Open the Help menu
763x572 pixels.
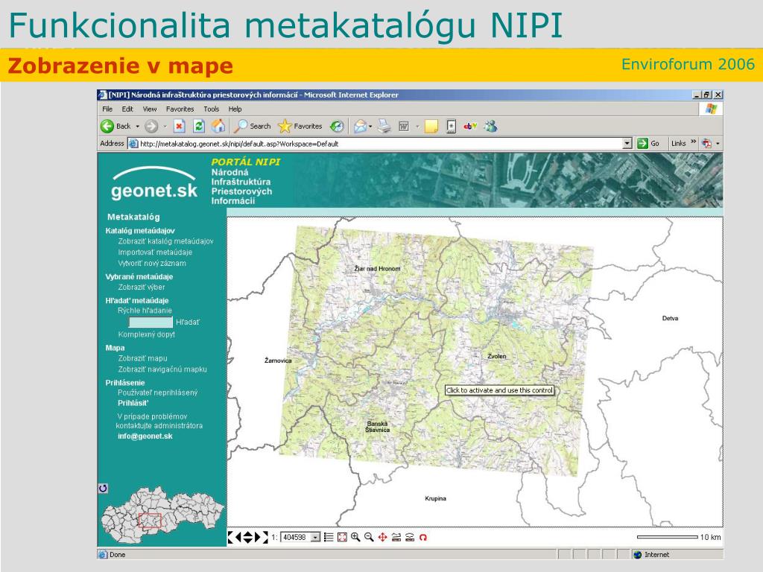[235, 109]
